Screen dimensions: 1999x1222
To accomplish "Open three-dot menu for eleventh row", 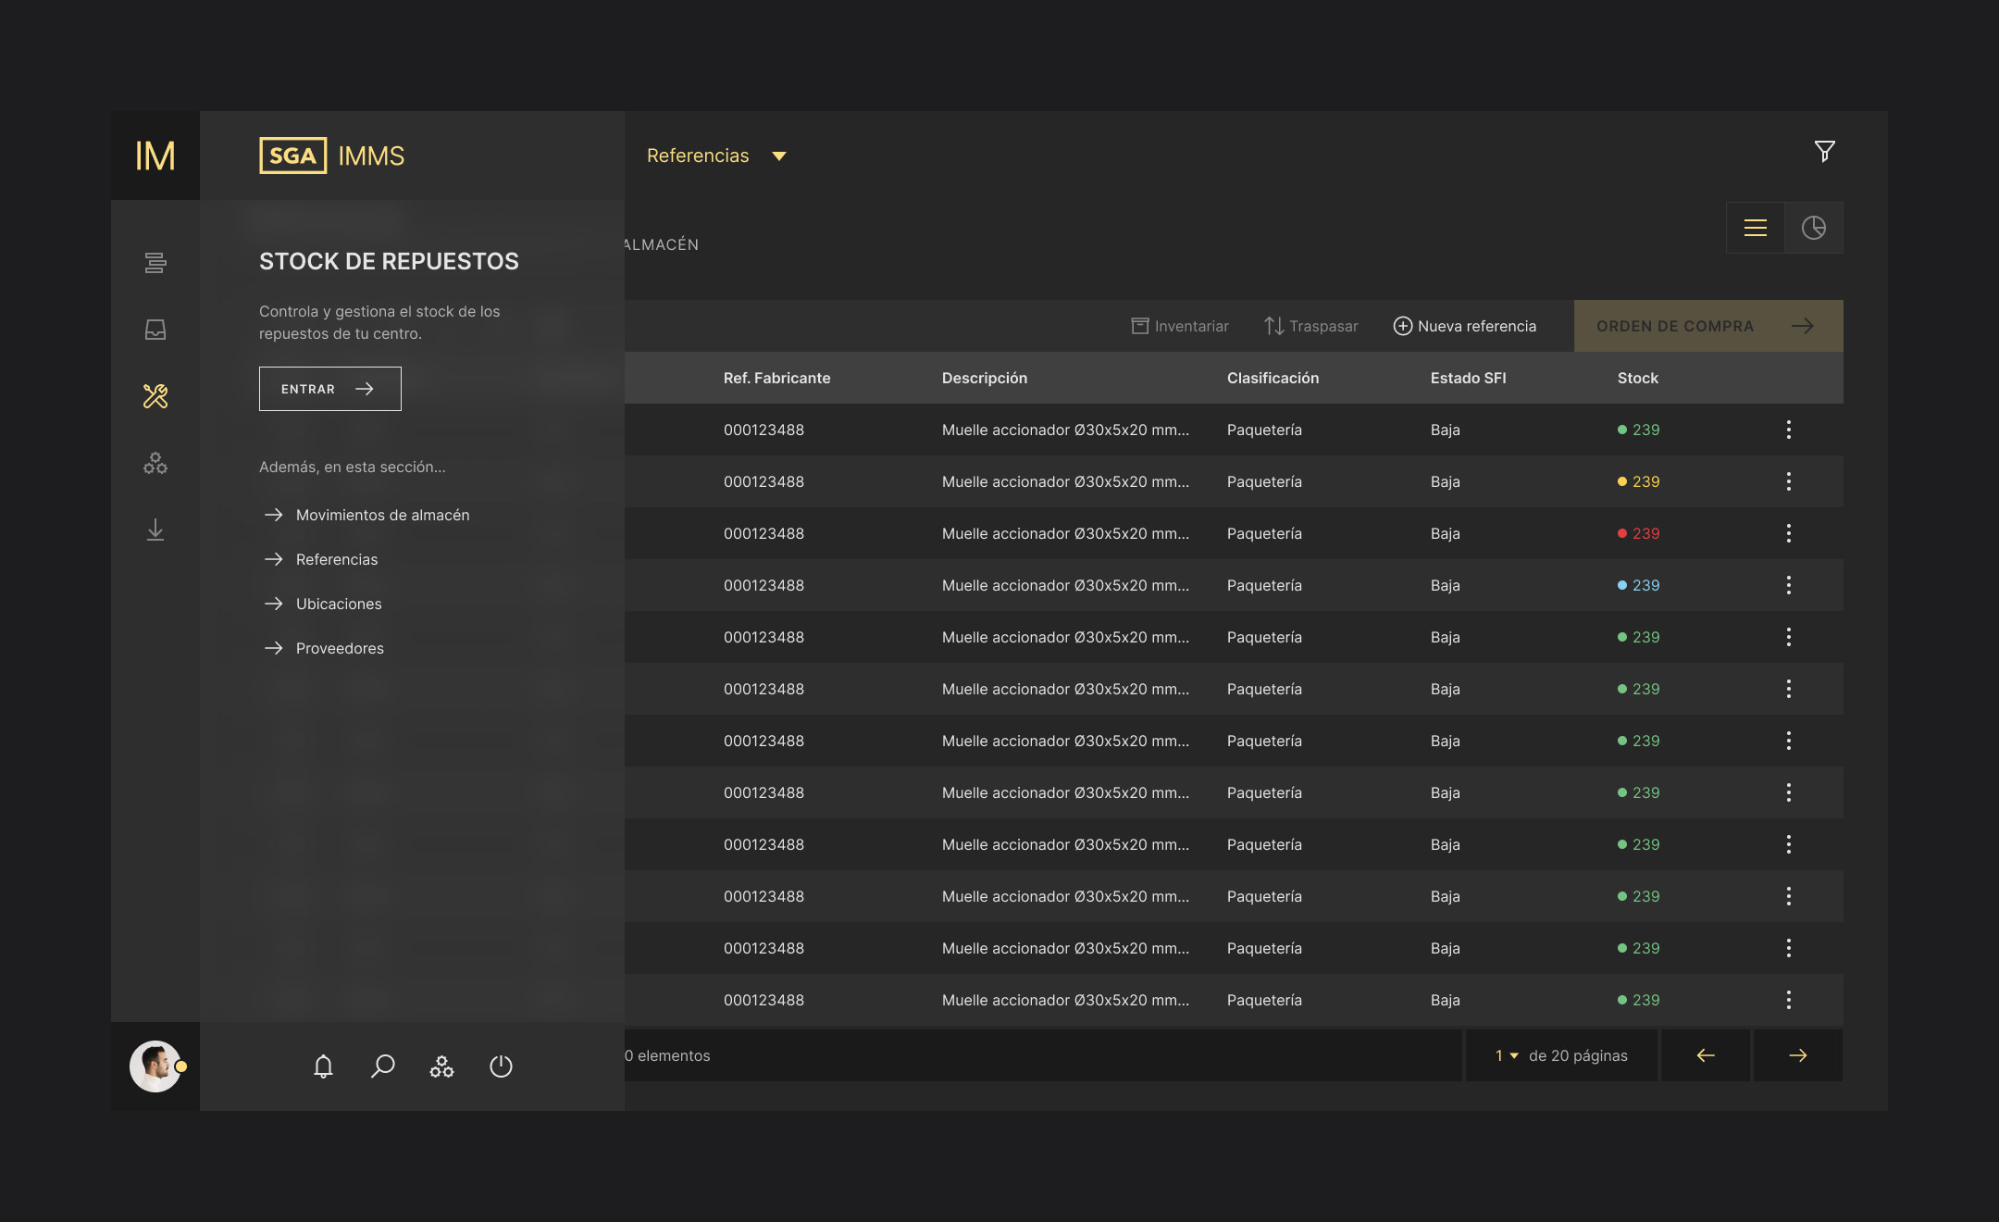I will tap(1789, 948).
